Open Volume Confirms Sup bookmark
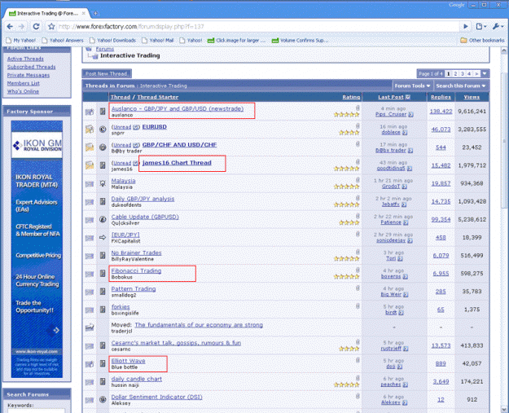This screenshot has height=413, width=509. pos(301,40)
